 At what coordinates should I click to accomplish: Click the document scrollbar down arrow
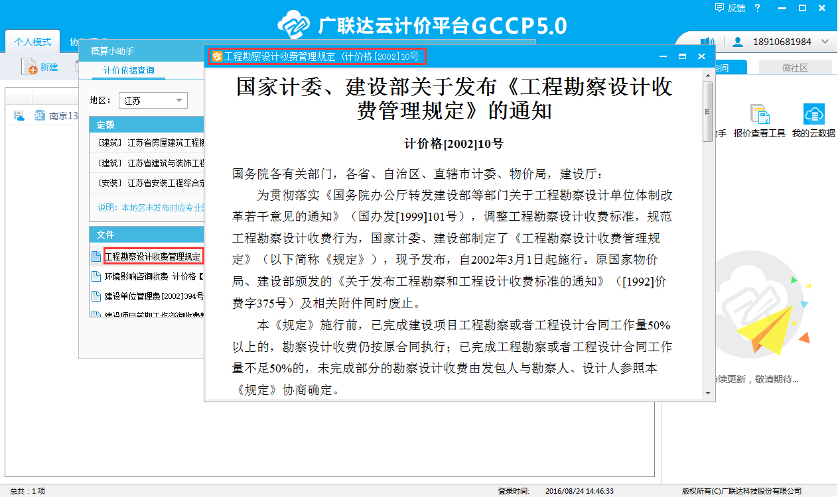(708, 393)
